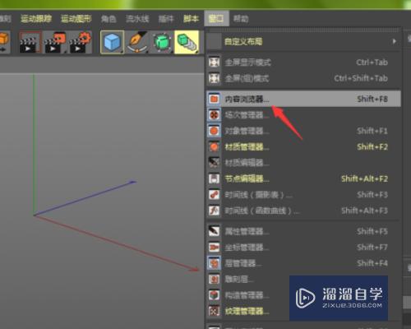Open 内容浏览器 from the Window menu
This screenshot has height=329, width=411.
click(303, 99)
